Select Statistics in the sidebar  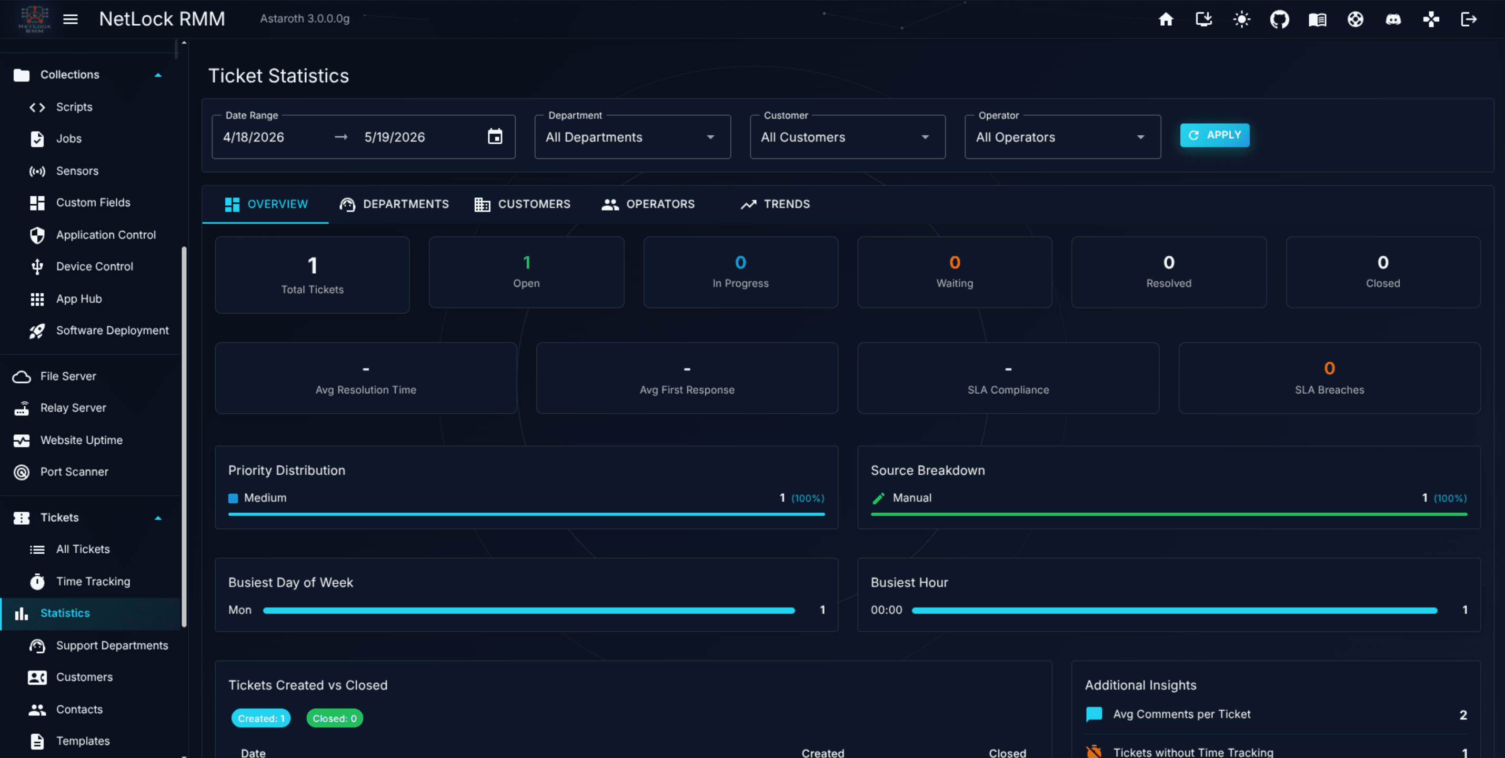coord(91,613)
